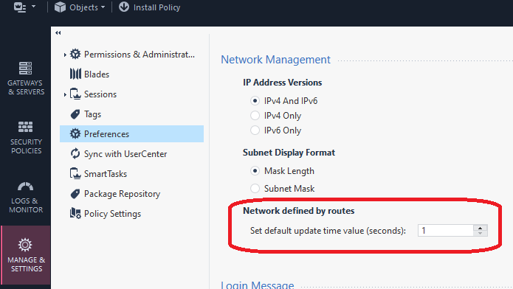Open Package Repository section
The width and height of the screenshot is (513, 289).
pyautogui.click(x=132, y=194)
